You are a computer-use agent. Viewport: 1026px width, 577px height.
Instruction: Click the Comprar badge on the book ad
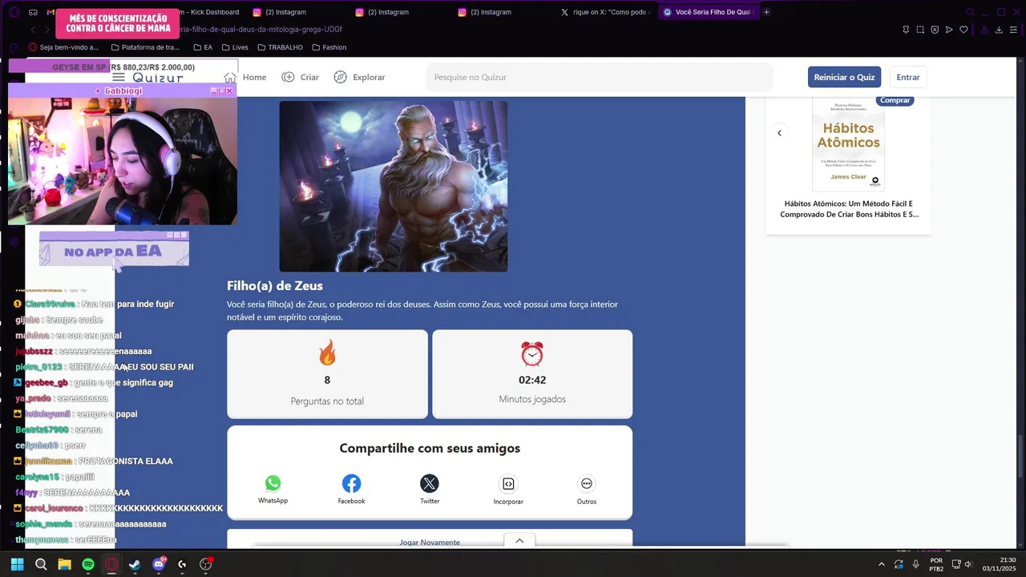[895, 100]
